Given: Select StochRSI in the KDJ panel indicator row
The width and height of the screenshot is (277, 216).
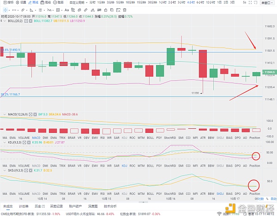Looking at the screenshot, I should tap(170, 166).
